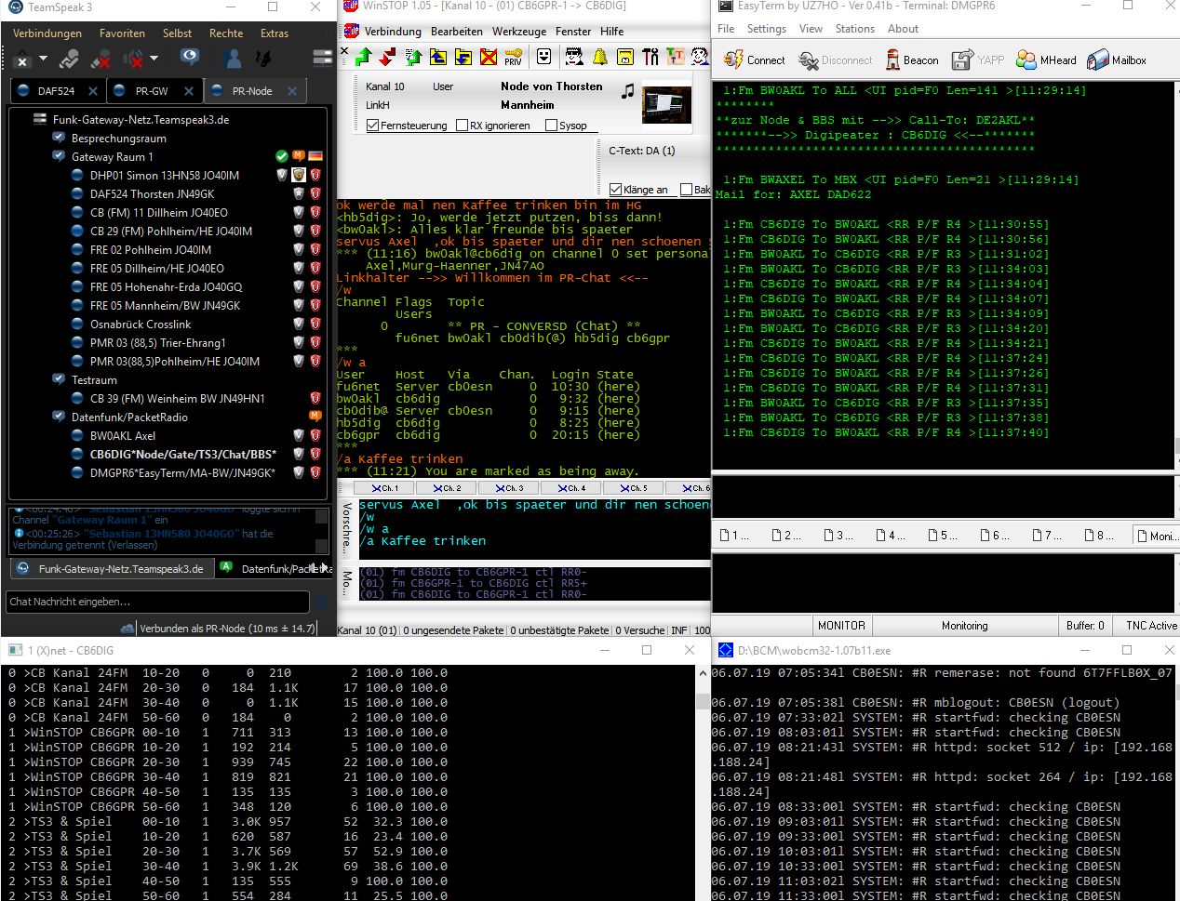Select Moni tab in EasyTerm
1180x901 pixels.
[1155, 535]
